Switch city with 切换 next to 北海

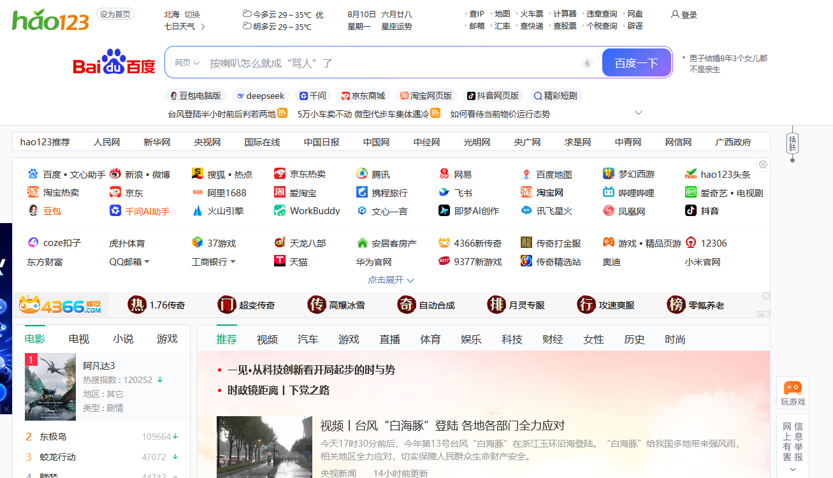pos(192,15)
